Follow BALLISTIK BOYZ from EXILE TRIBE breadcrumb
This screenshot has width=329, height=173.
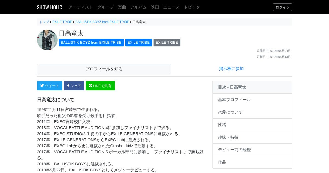(102, 22)
